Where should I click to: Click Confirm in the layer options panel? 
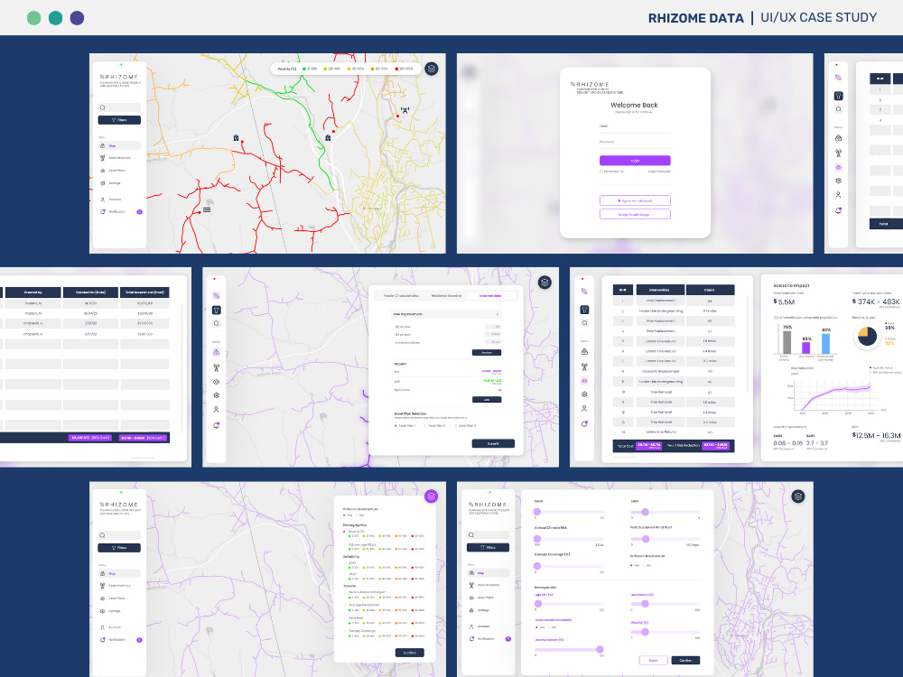click(x=410, y=653)
